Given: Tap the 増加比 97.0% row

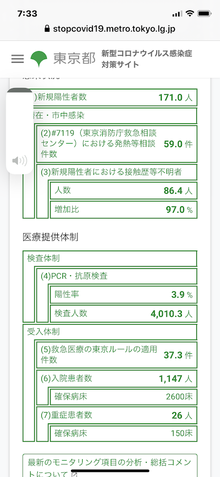Looking at the screenshot, I should [124, 210].
